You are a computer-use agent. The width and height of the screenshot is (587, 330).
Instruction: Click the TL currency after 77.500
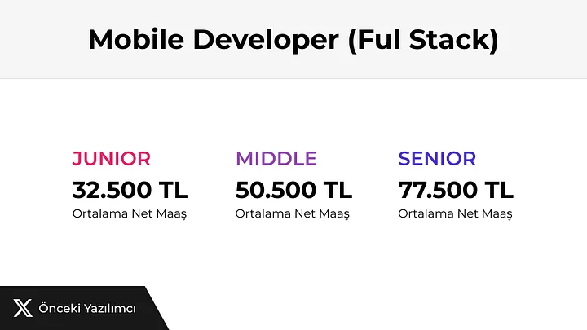(500, 190)
